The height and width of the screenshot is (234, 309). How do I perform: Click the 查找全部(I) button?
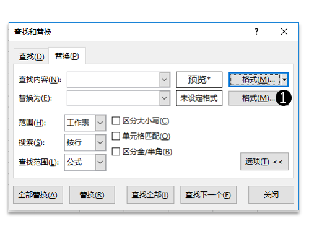pos(150,195)
